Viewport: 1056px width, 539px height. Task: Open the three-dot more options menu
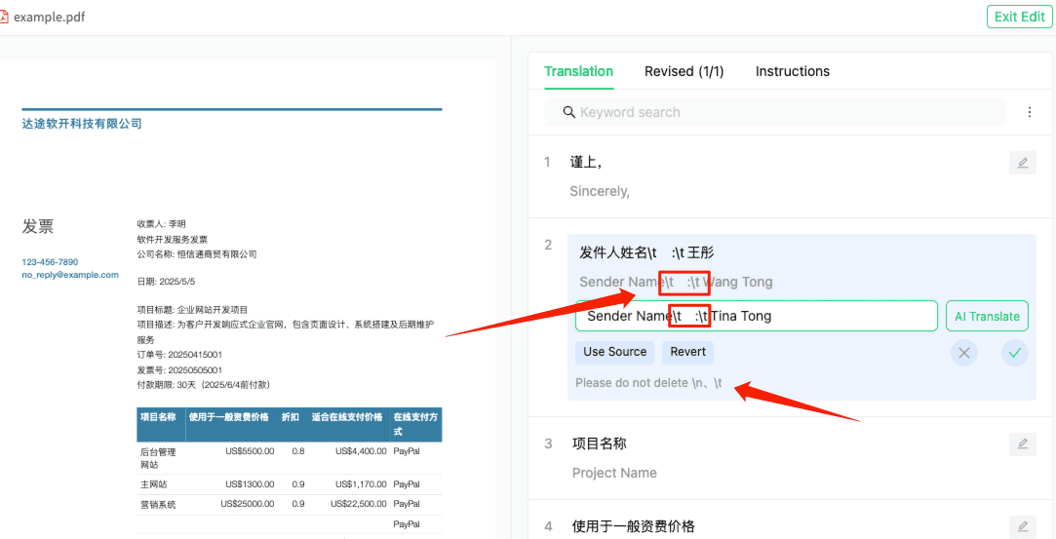pos(1029,112)
